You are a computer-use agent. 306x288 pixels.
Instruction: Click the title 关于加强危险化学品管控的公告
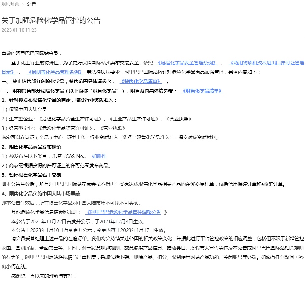51,20
